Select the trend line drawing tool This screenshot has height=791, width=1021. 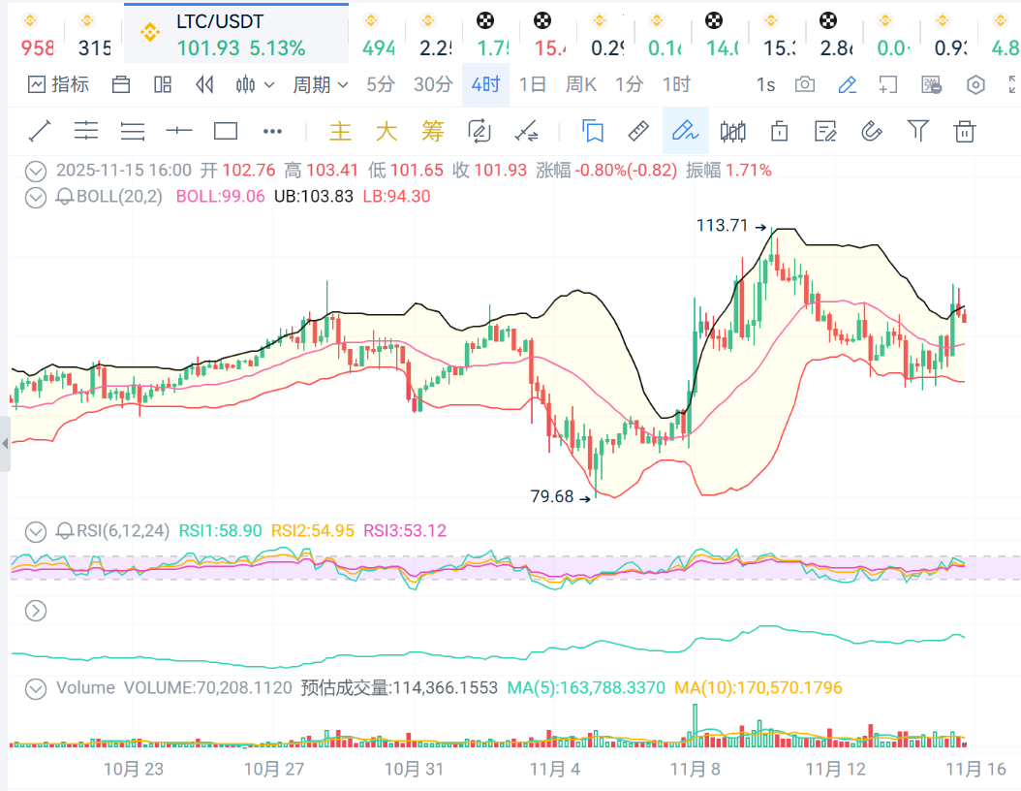(39, 131)
